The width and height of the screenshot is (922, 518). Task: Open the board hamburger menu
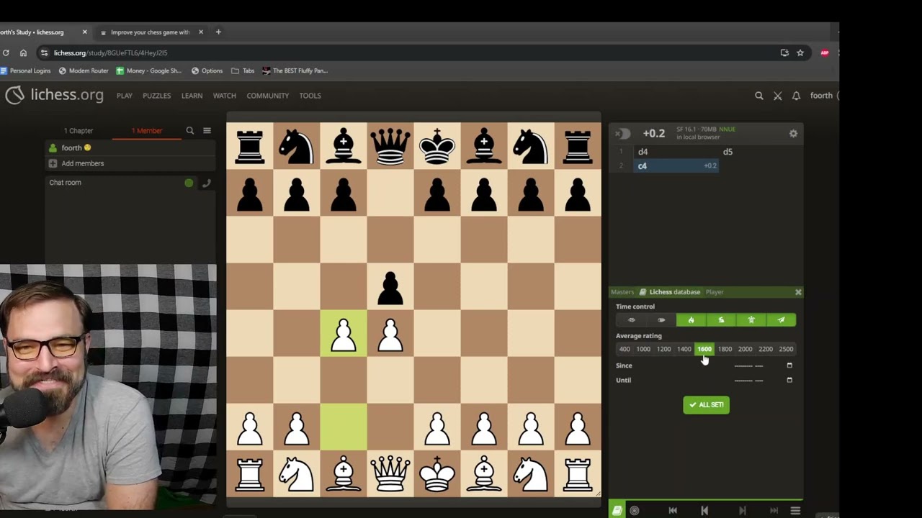pyautogui.click(x=795, y=511)
